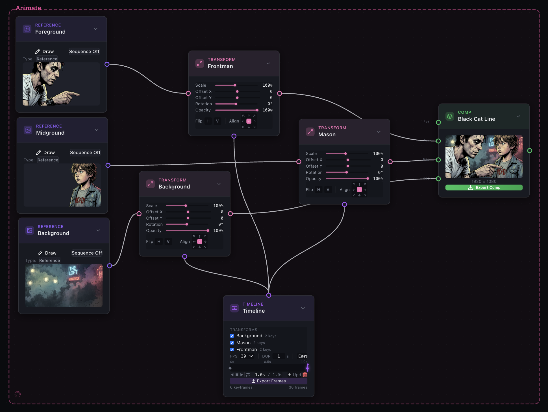The height and width of the screenshot is (412, 548).
Task: Click the Background reference node image icon
Action: click(x=30, y=230)
